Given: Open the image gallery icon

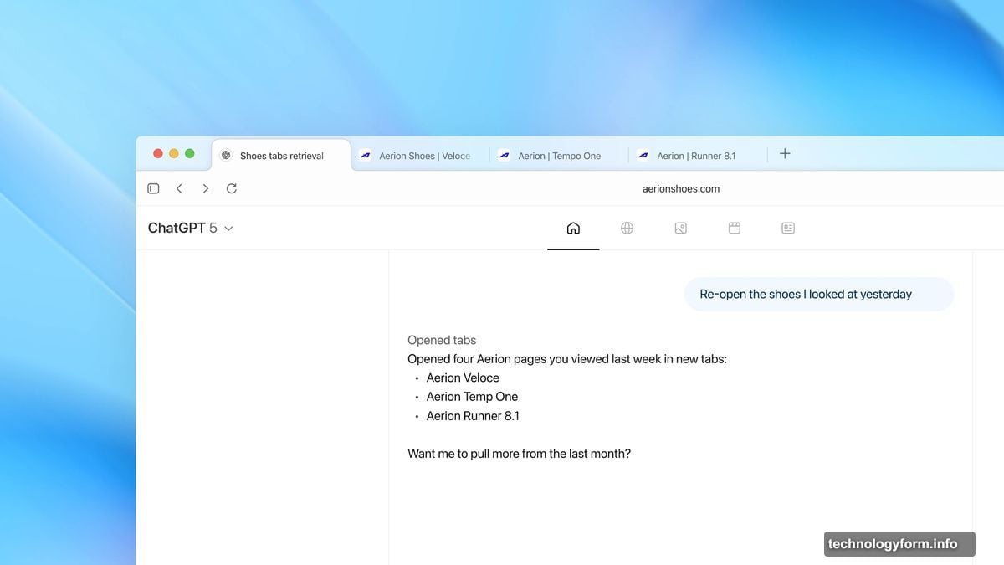Looking at the screenshot, I should (x=680, y=228).
